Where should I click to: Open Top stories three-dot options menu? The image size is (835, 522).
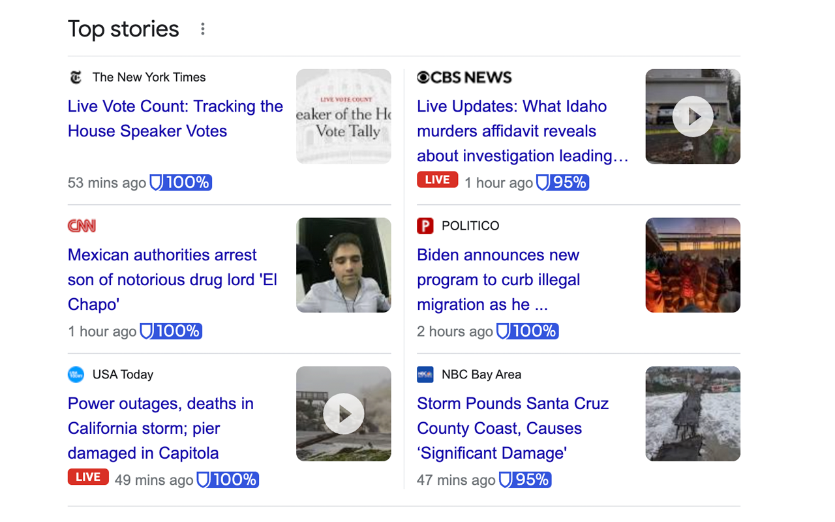203,29
